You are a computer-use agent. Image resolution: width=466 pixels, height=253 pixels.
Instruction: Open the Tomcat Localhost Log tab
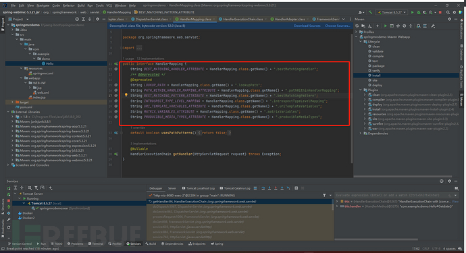199,188
